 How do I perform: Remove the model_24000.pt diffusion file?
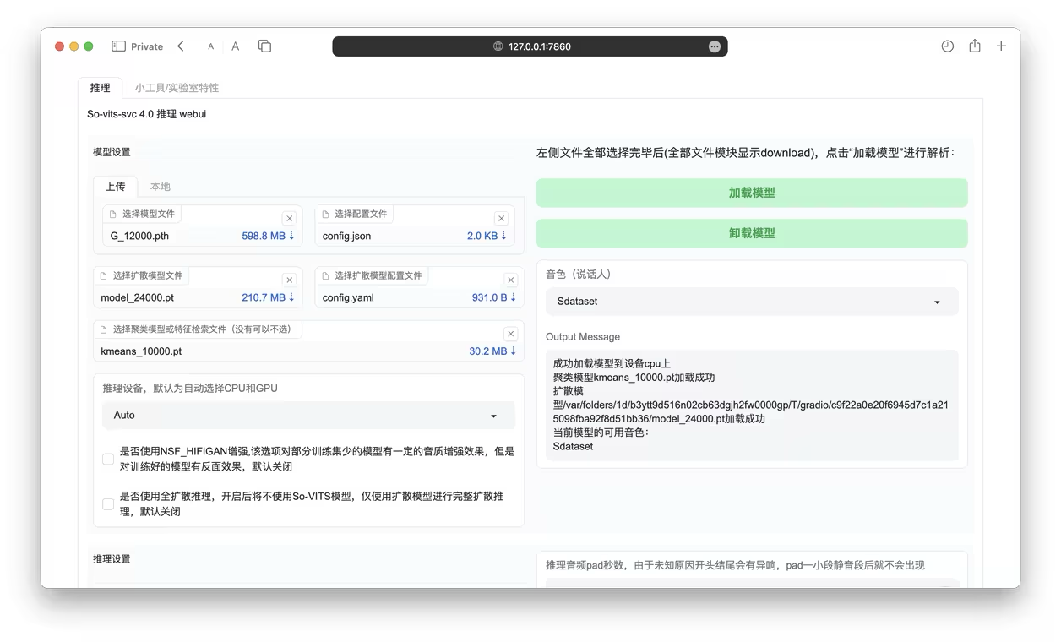click(289, 280)
